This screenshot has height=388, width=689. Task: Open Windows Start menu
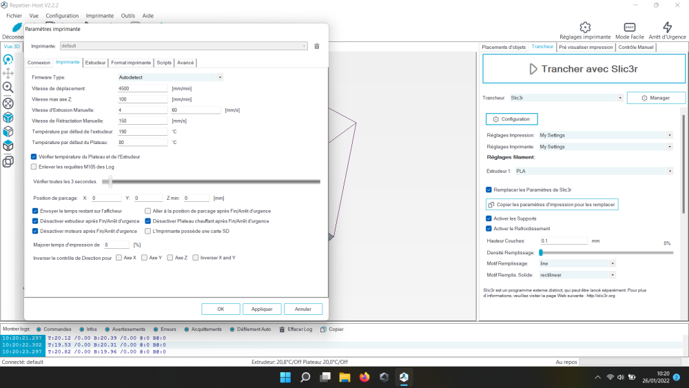point(285,377)
